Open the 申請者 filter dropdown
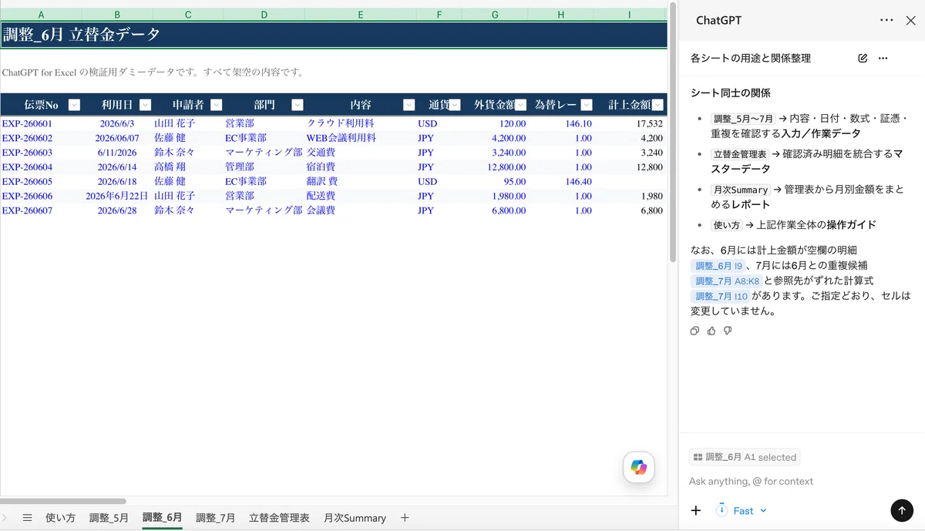Screen dimensions: 925x531 (x=216, y=105)
